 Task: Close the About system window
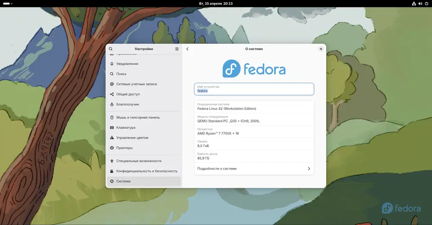pyautogui.click(x=321, y=49)
